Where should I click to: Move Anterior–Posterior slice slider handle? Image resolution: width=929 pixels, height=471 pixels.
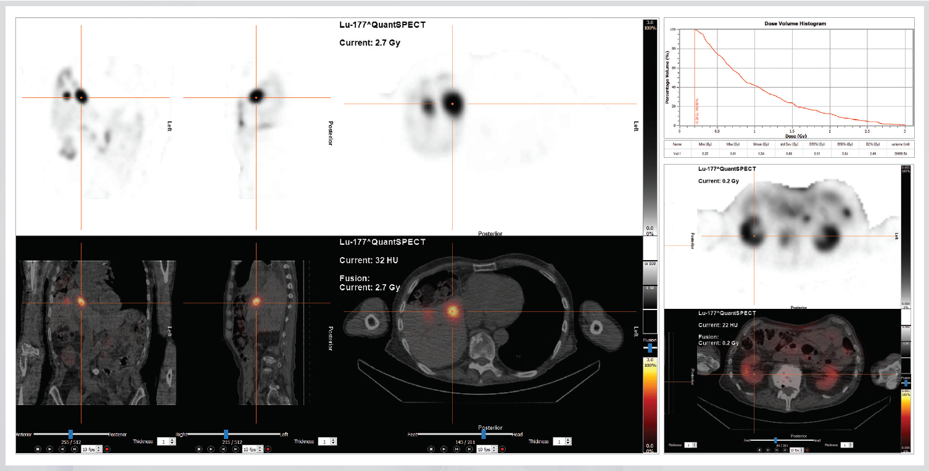[x=70, y=434]
